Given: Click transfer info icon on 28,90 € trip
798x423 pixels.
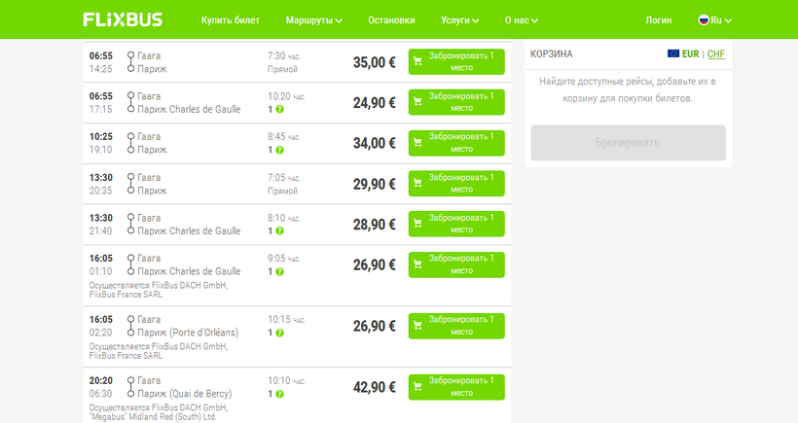Looking at the screenshot, I should point(279,231).
